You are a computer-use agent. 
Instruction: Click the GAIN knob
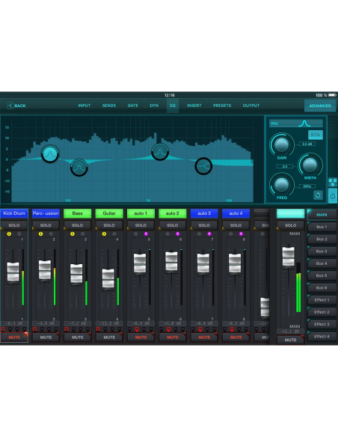point(281,145)
